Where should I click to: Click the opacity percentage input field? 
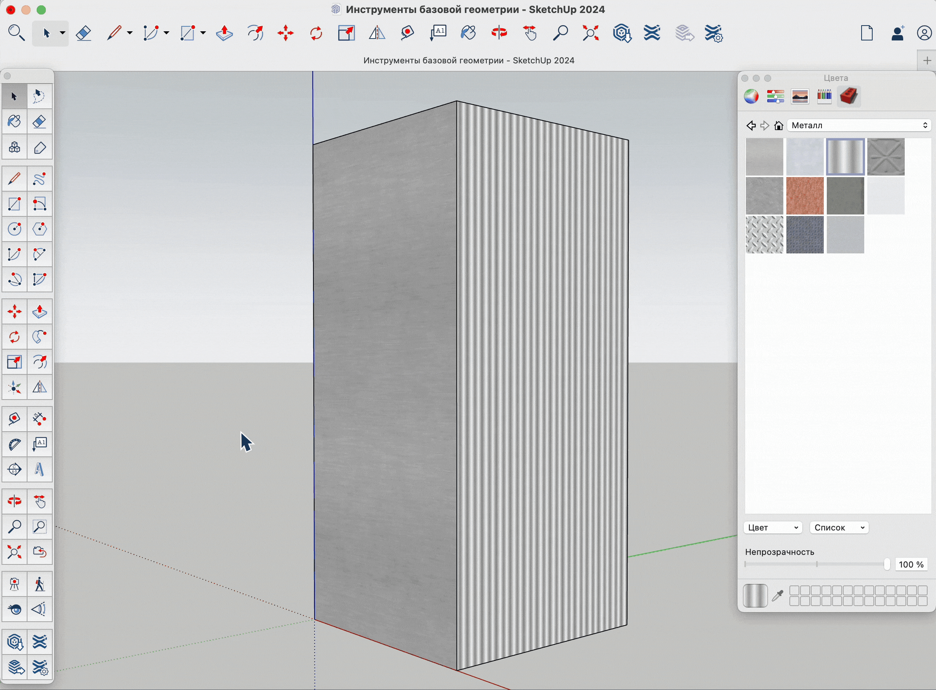coord(911,565)
